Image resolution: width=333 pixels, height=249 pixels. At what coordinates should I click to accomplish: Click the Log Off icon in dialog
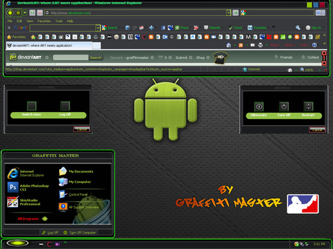coord(65,106)
